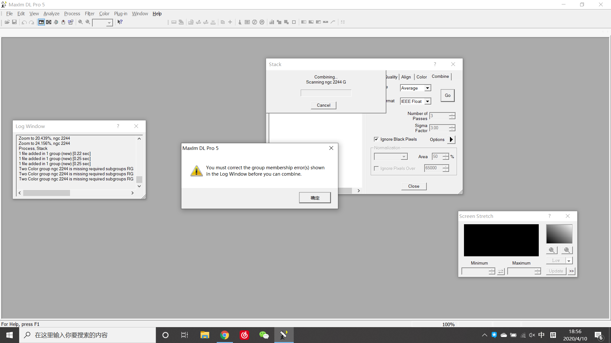Click the crosshair Information window toolbar icon

point(49,22)
